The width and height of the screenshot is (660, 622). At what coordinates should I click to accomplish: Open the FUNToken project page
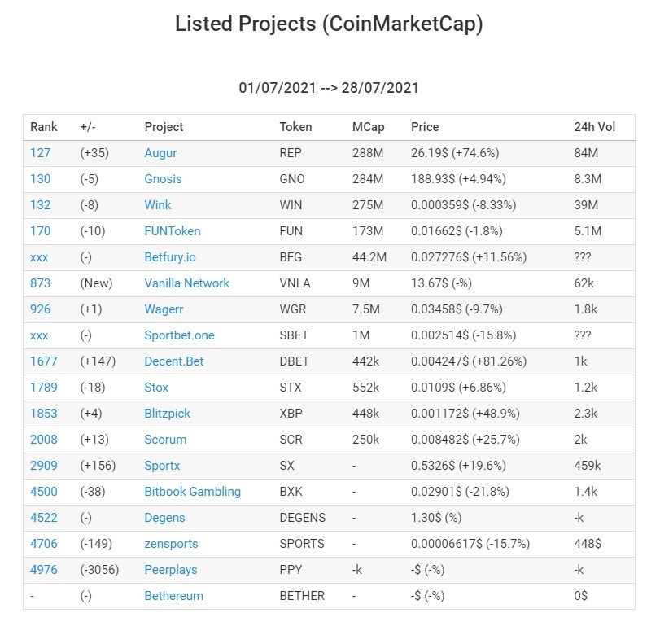[x=173, y=231]
